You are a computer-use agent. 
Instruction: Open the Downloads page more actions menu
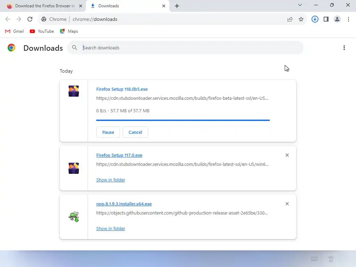pyautogui.click(x=344, y=48)
